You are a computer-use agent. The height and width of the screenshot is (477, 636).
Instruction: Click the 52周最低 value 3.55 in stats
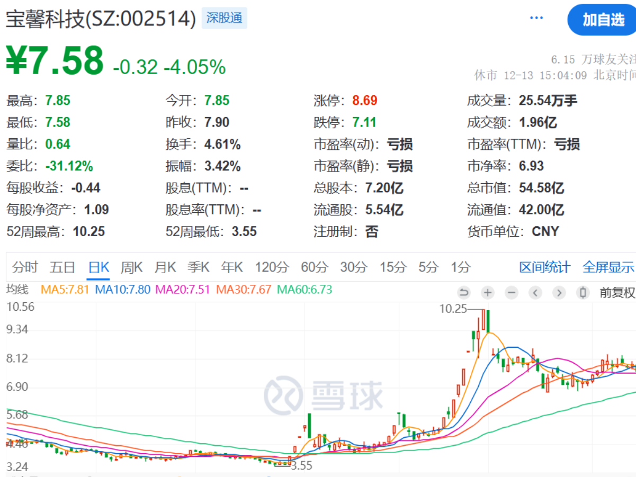click(244, 231)
